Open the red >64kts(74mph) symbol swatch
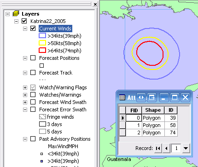Screen dimensions: 198x167 click(x=42, y=51)
